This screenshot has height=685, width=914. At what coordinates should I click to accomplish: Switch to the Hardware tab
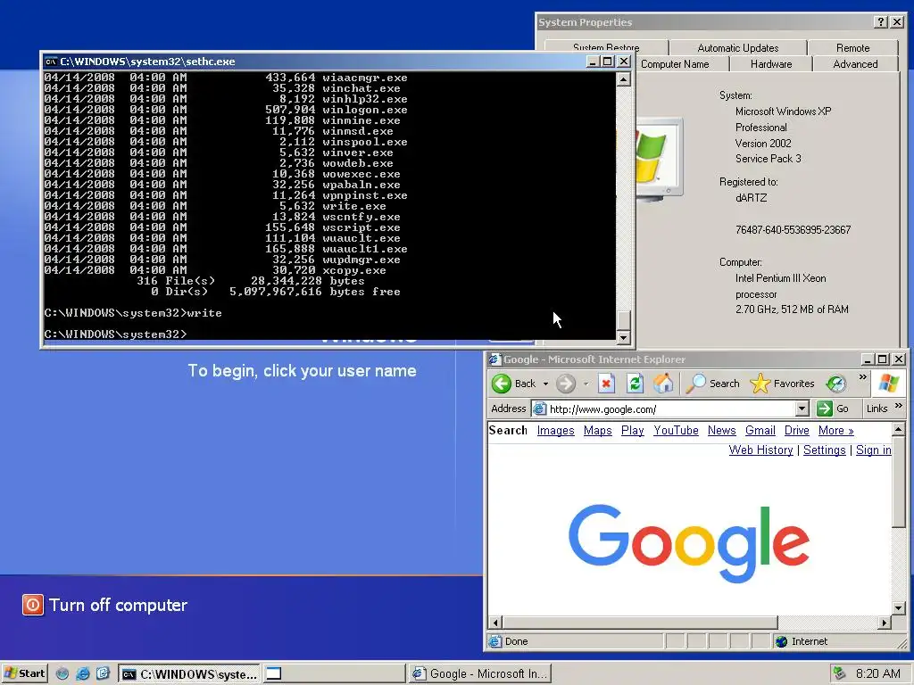click(x=771, y=64)
